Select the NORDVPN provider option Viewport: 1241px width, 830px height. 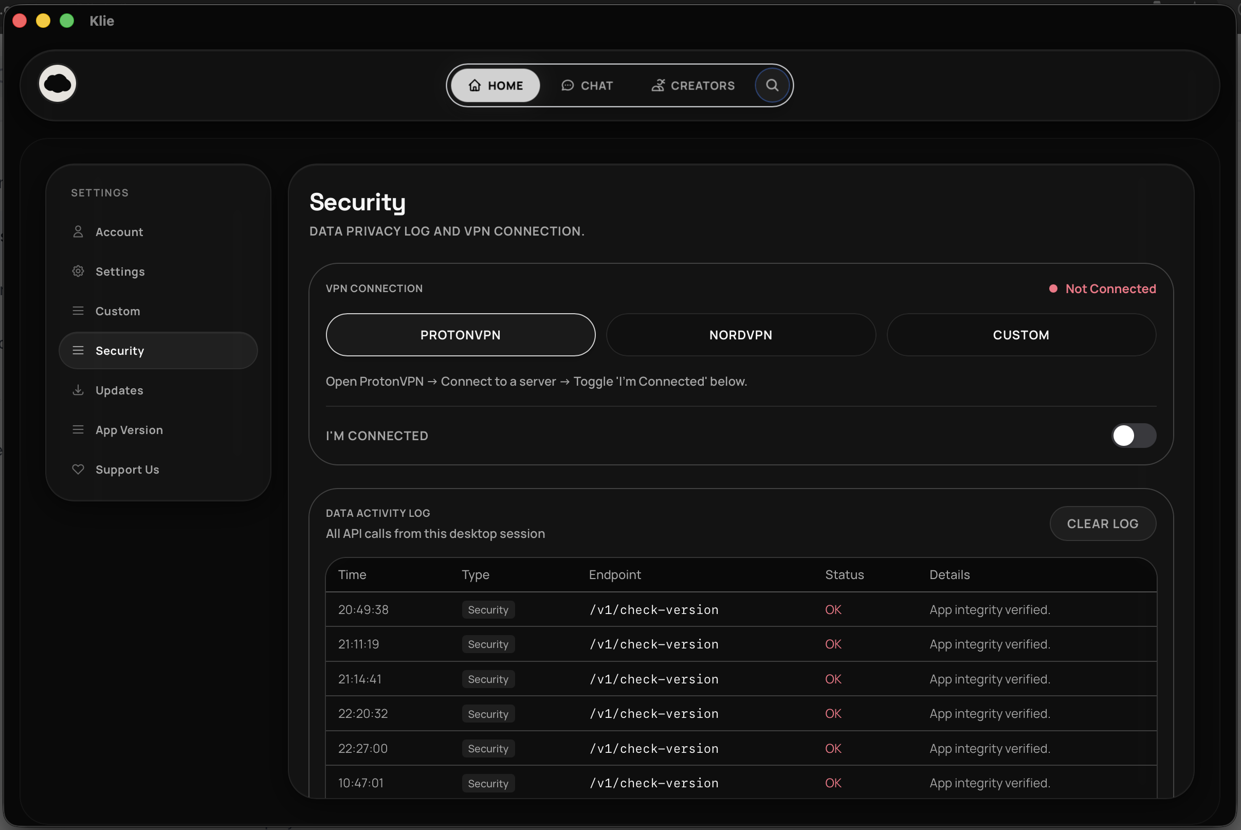(740, 335)
